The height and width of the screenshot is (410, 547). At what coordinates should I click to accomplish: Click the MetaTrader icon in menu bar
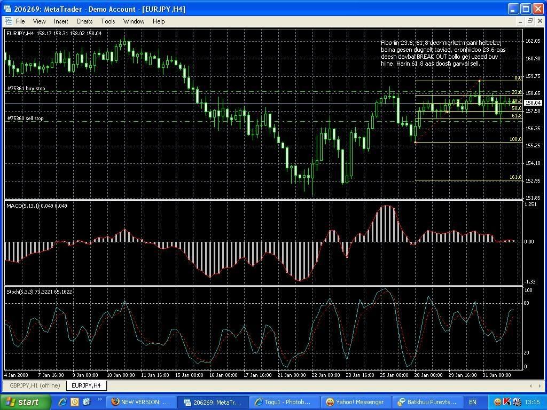pyautogui.click(x=8, y=21)
